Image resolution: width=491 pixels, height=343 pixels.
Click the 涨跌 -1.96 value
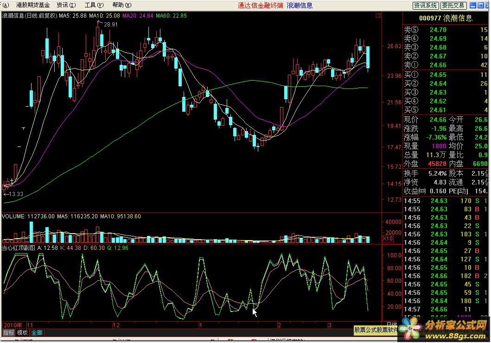click(x=439, y=128)
